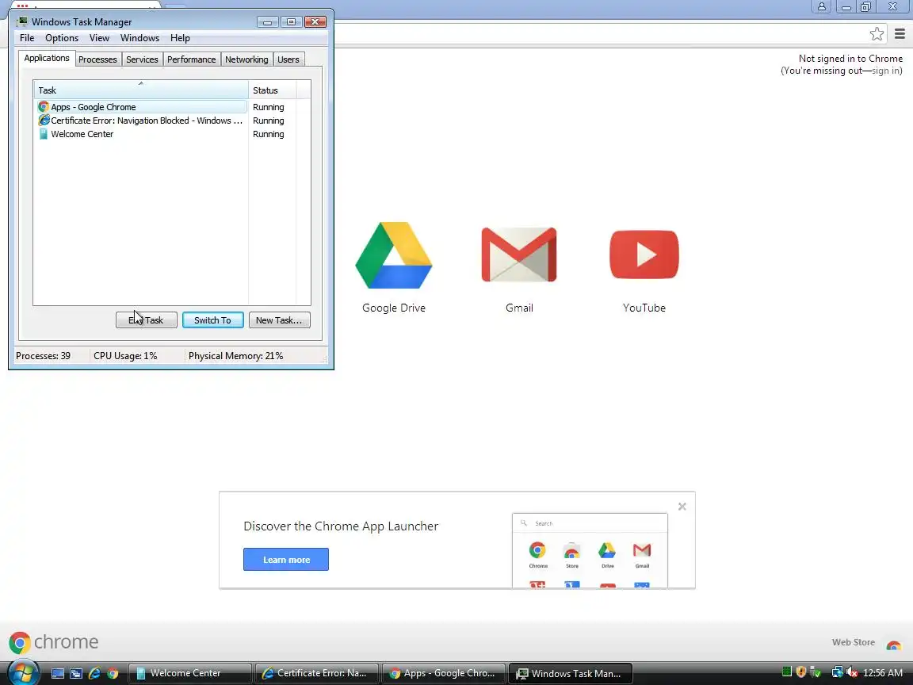Click Store icon in App Launcher preview
The height and width of the screenshot is (685, 913).
tap(571, 550)
